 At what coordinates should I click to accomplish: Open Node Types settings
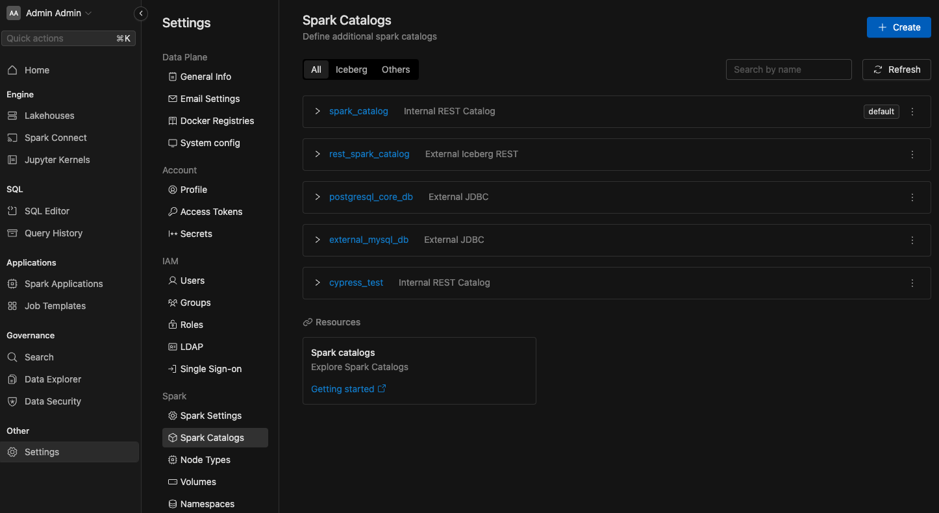coord(215,460)
